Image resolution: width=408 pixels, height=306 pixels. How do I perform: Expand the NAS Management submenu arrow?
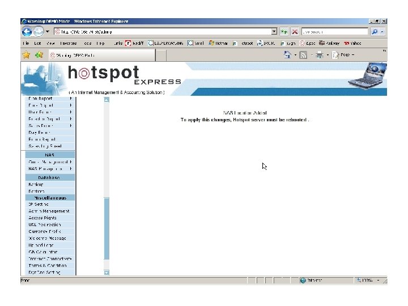71,169
